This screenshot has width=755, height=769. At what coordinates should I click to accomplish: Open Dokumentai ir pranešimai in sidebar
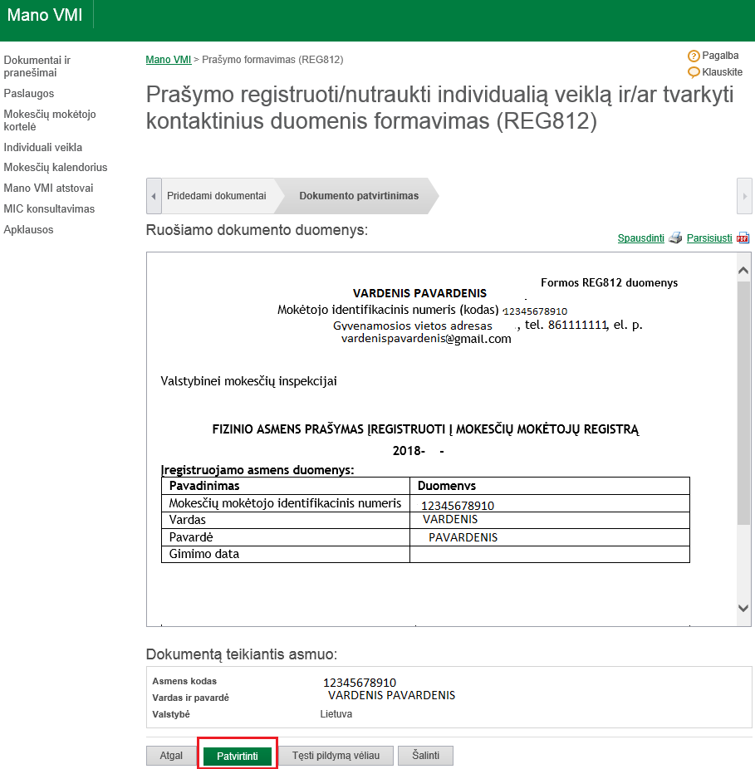(x=37, y=66)
